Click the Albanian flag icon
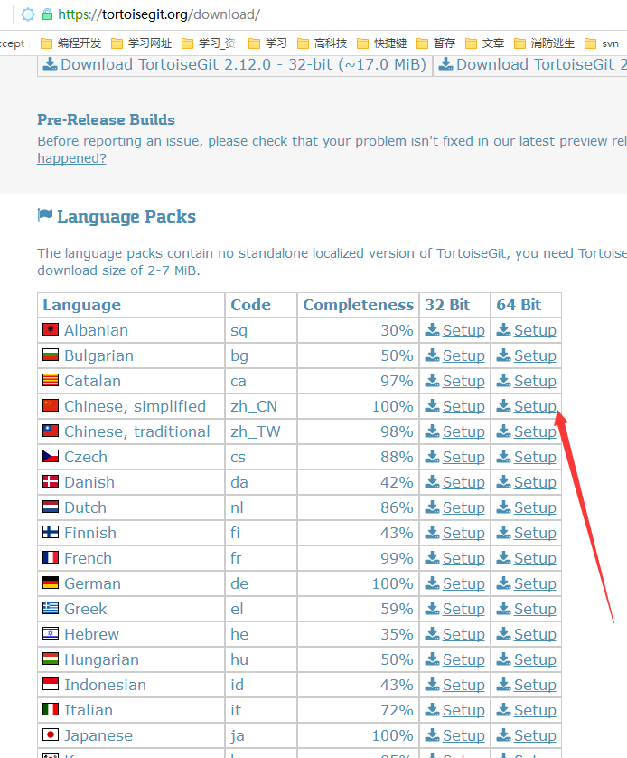Viewport: 627px width, 758px height. coord(51,329)
